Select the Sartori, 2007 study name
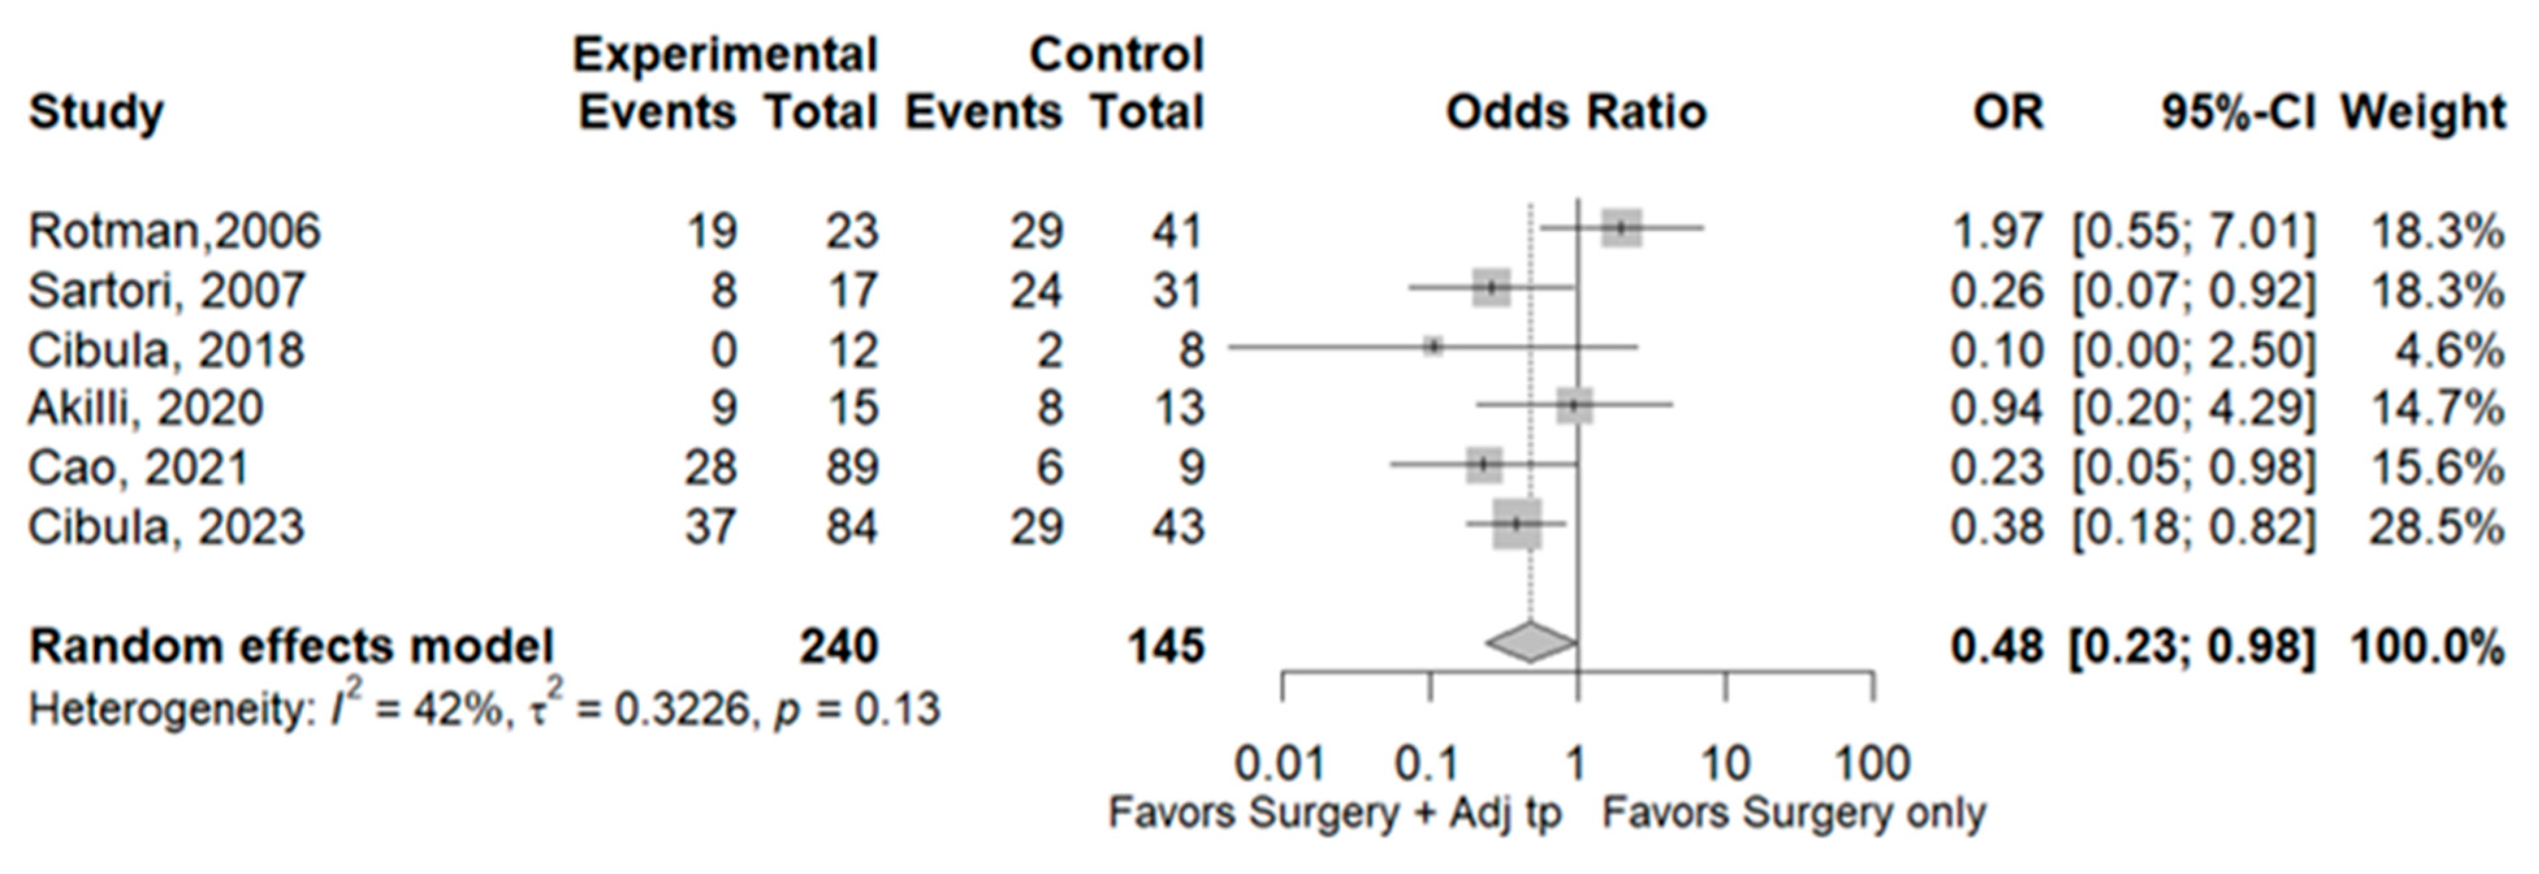The image size is (2539, 874). click(166, 291)
